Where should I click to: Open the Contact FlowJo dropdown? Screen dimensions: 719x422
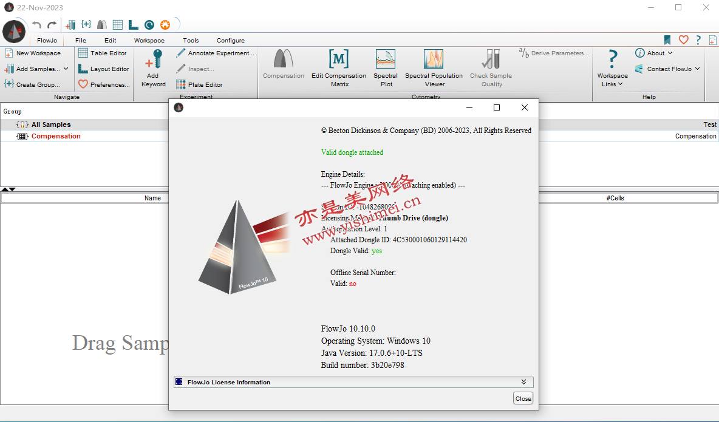click(x=667, y=69)
